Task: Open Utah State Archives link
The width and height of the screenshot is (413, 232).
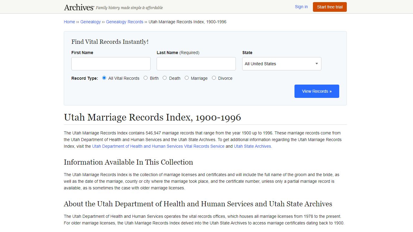Action: coord(252,146)
